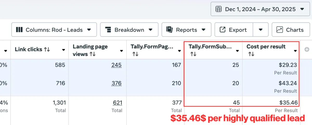The image size is (312, 125).
Task: Open the date range picker Dec 1, 2024
Action: click(x=260, y=9)
